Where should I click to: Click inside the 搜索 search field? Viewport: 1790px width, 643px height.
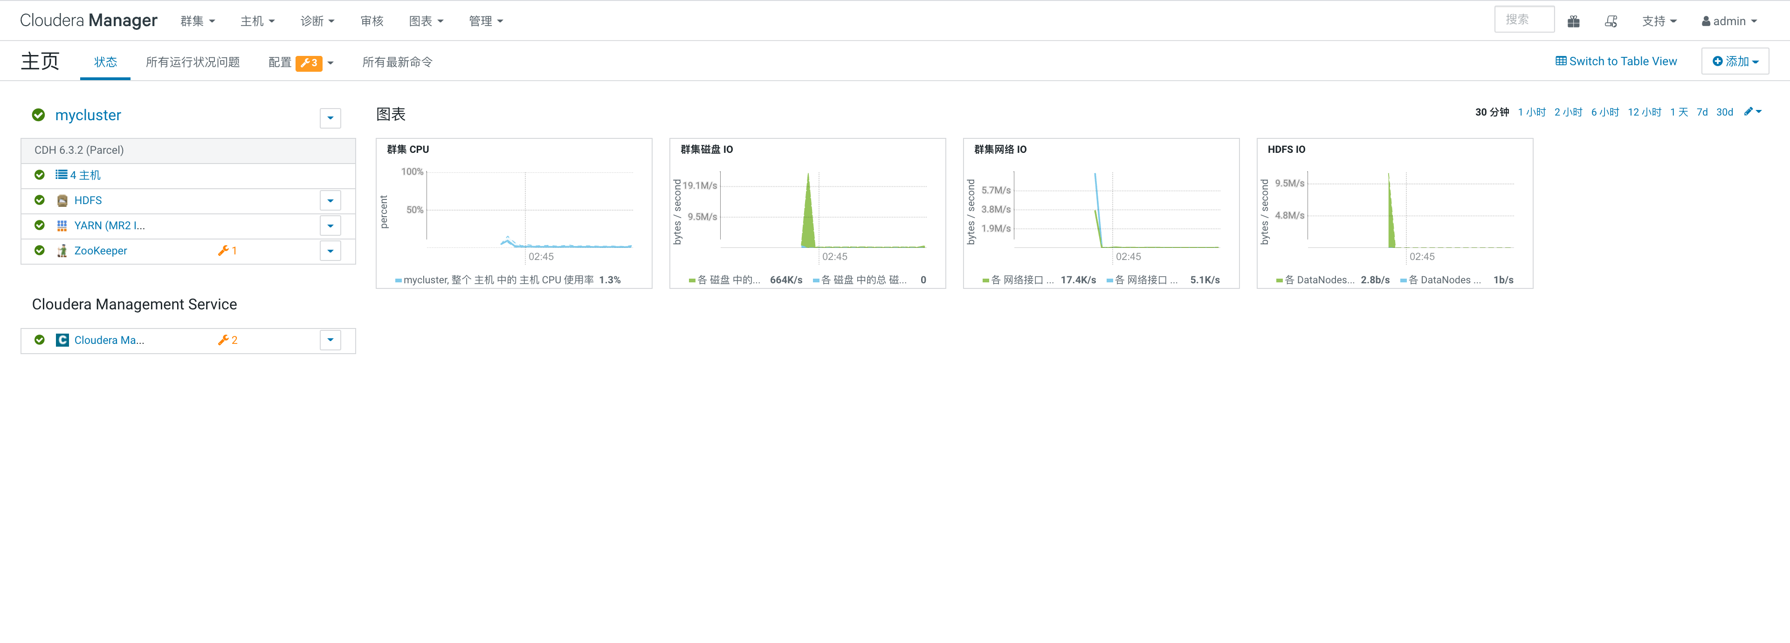coord(1523,20)
